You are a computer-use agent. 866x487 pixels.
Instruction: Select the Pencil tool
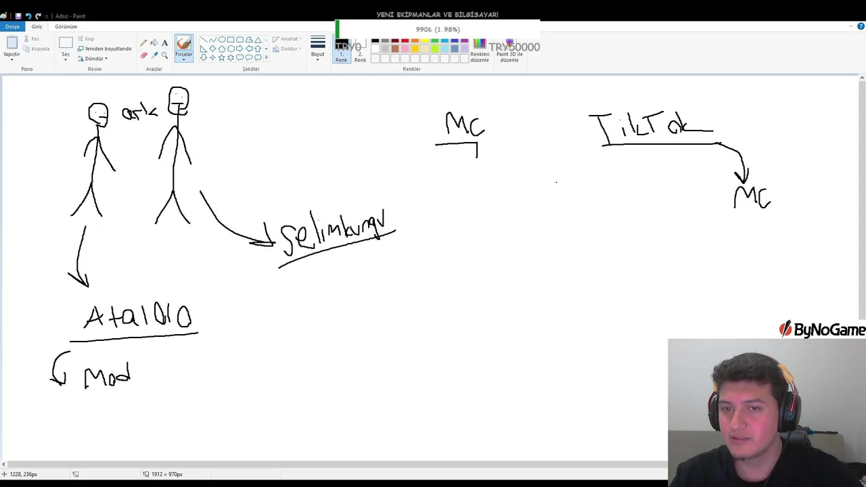pos(143,43)
